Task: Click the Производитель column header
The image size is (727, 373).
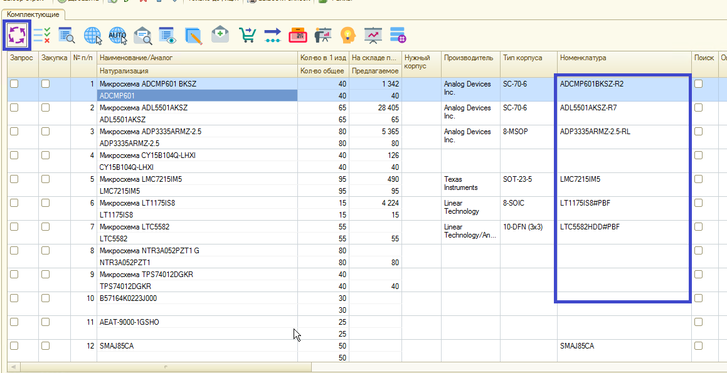Action: (469, 58)
